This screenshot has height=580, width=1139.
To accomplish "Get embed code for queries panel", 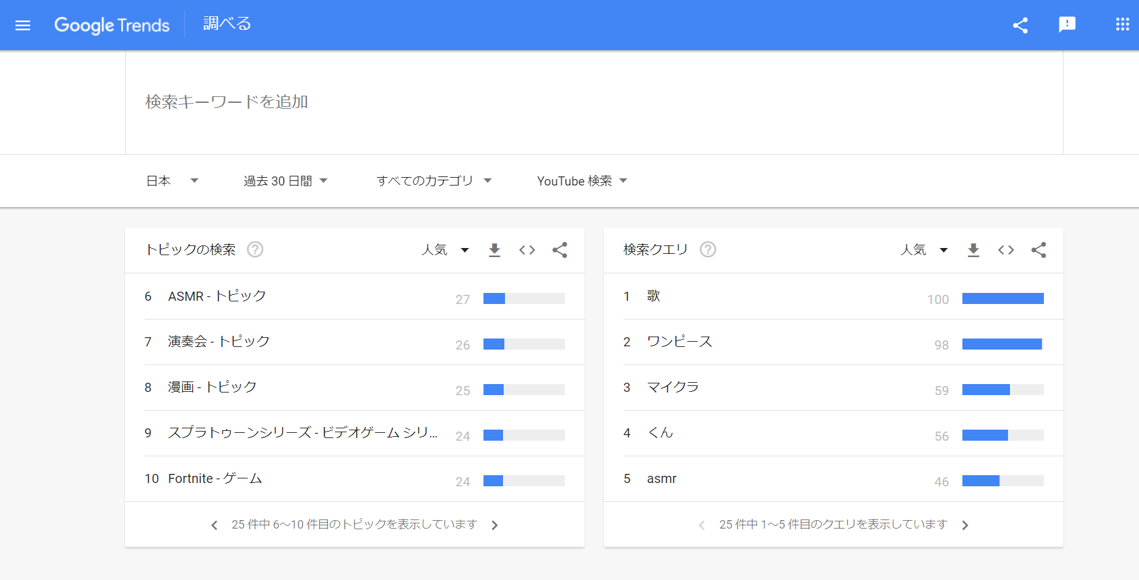I will (x=1006, y=250).
